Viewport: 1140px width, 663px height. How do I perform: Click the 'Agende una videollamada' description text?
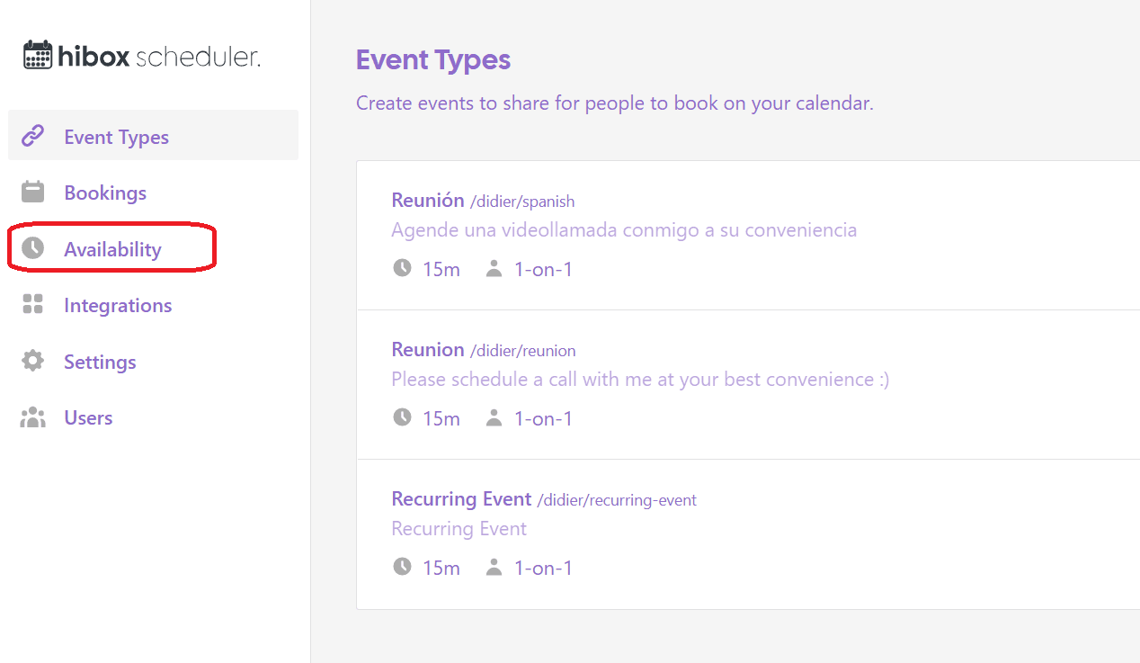tap(624, 229)
